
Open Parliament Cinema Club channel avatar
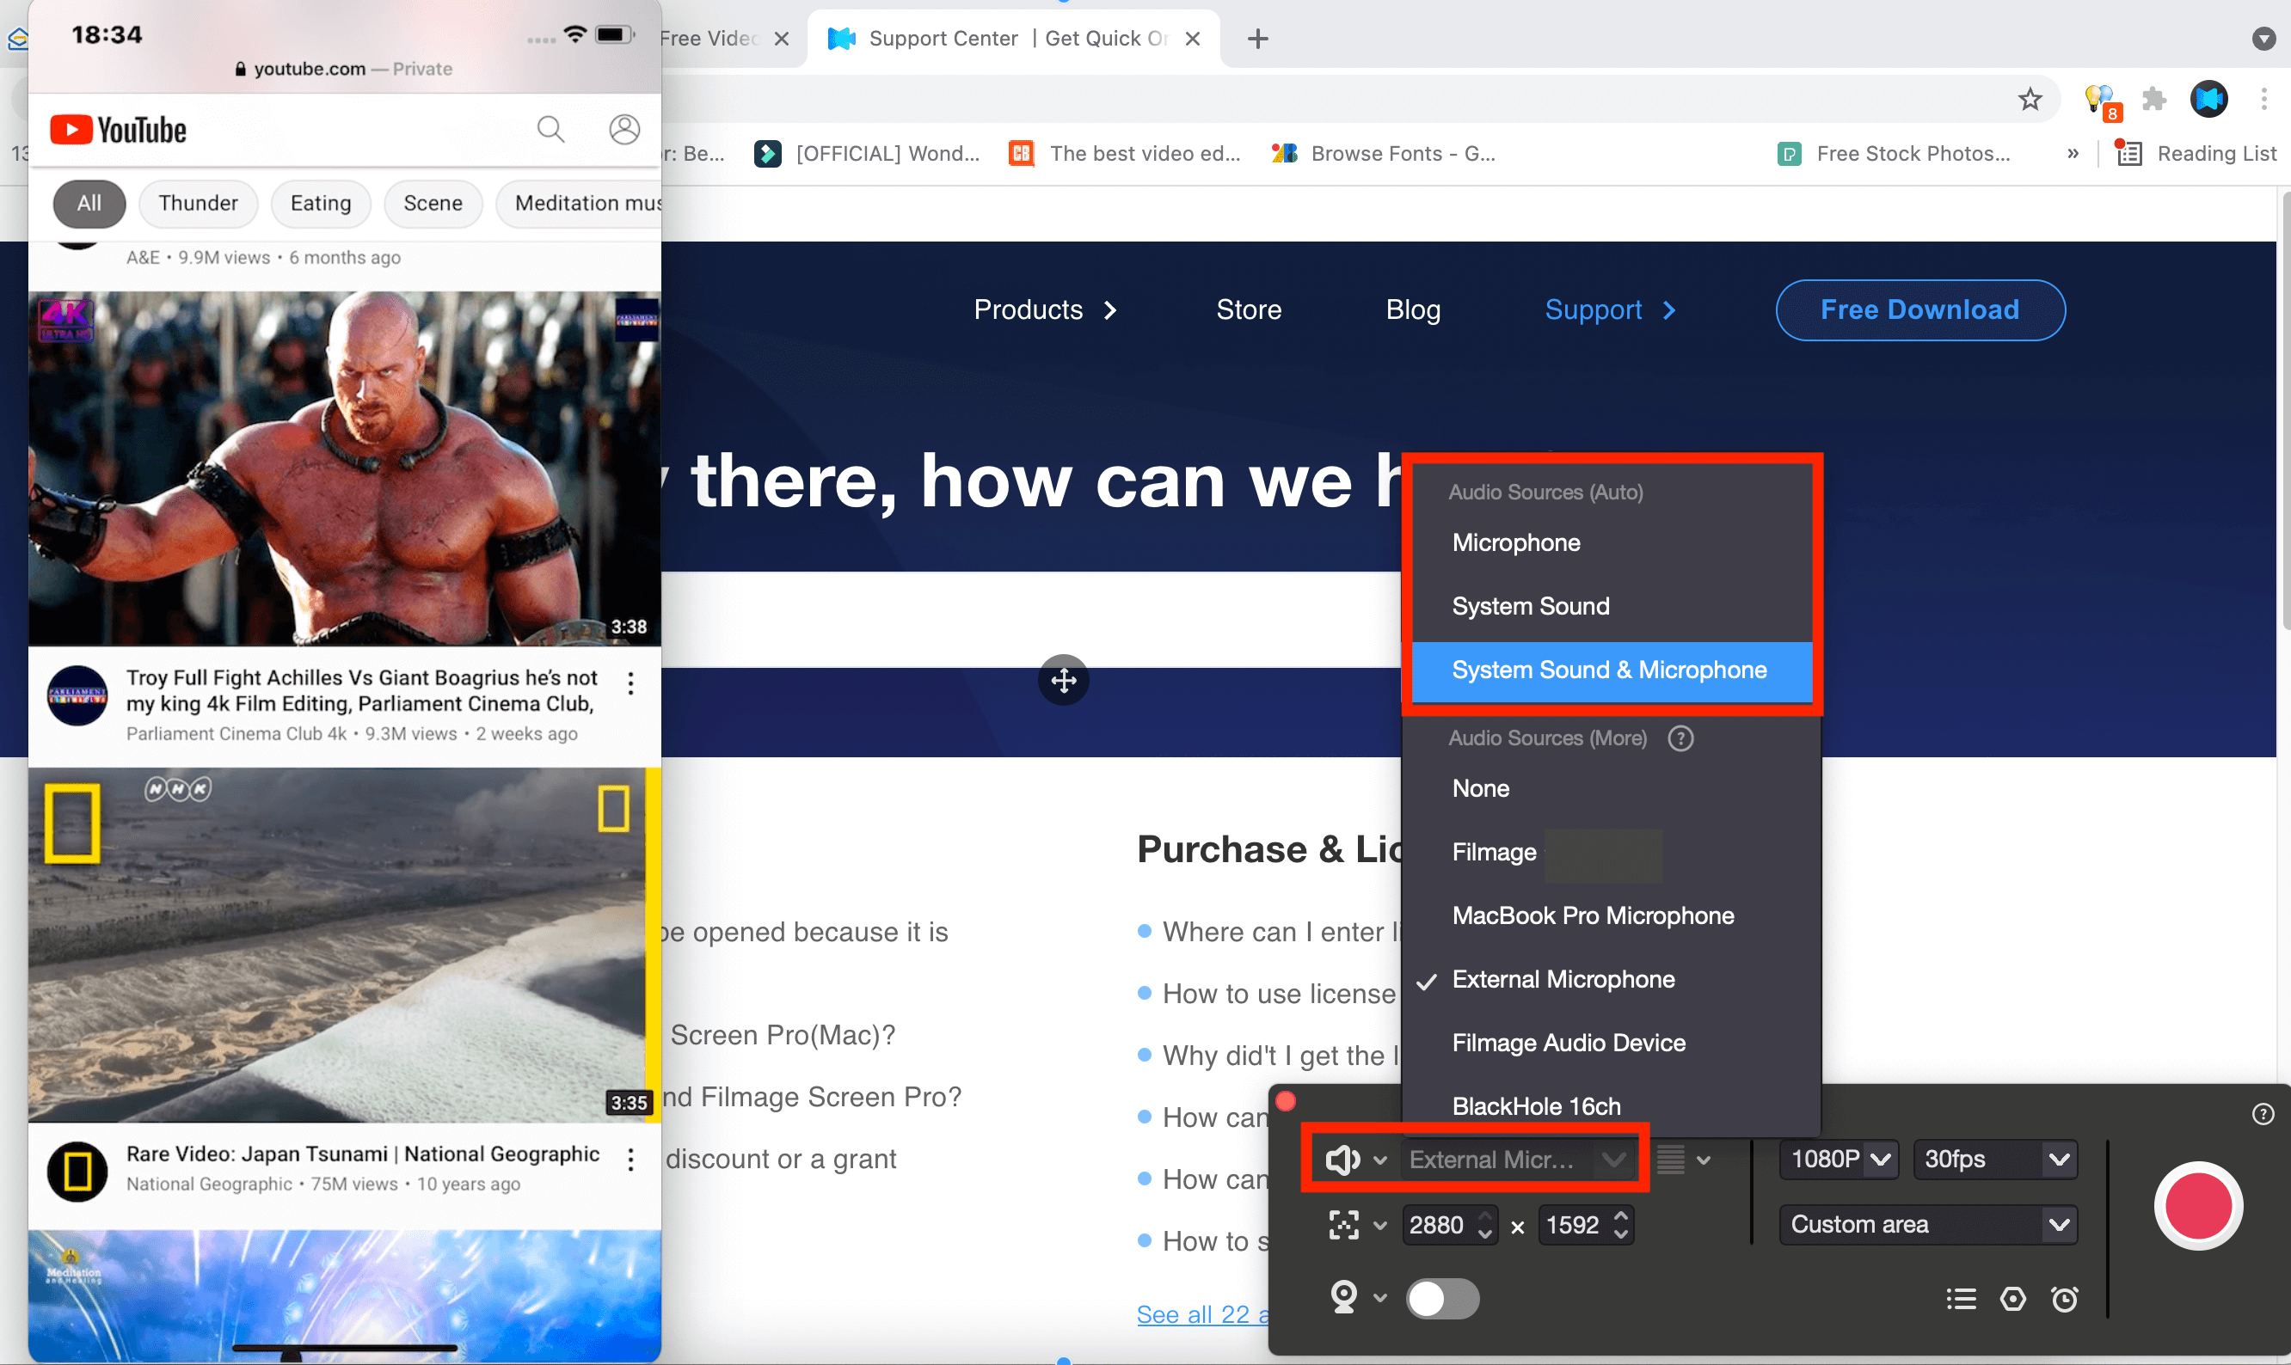(x=77, y=695)
